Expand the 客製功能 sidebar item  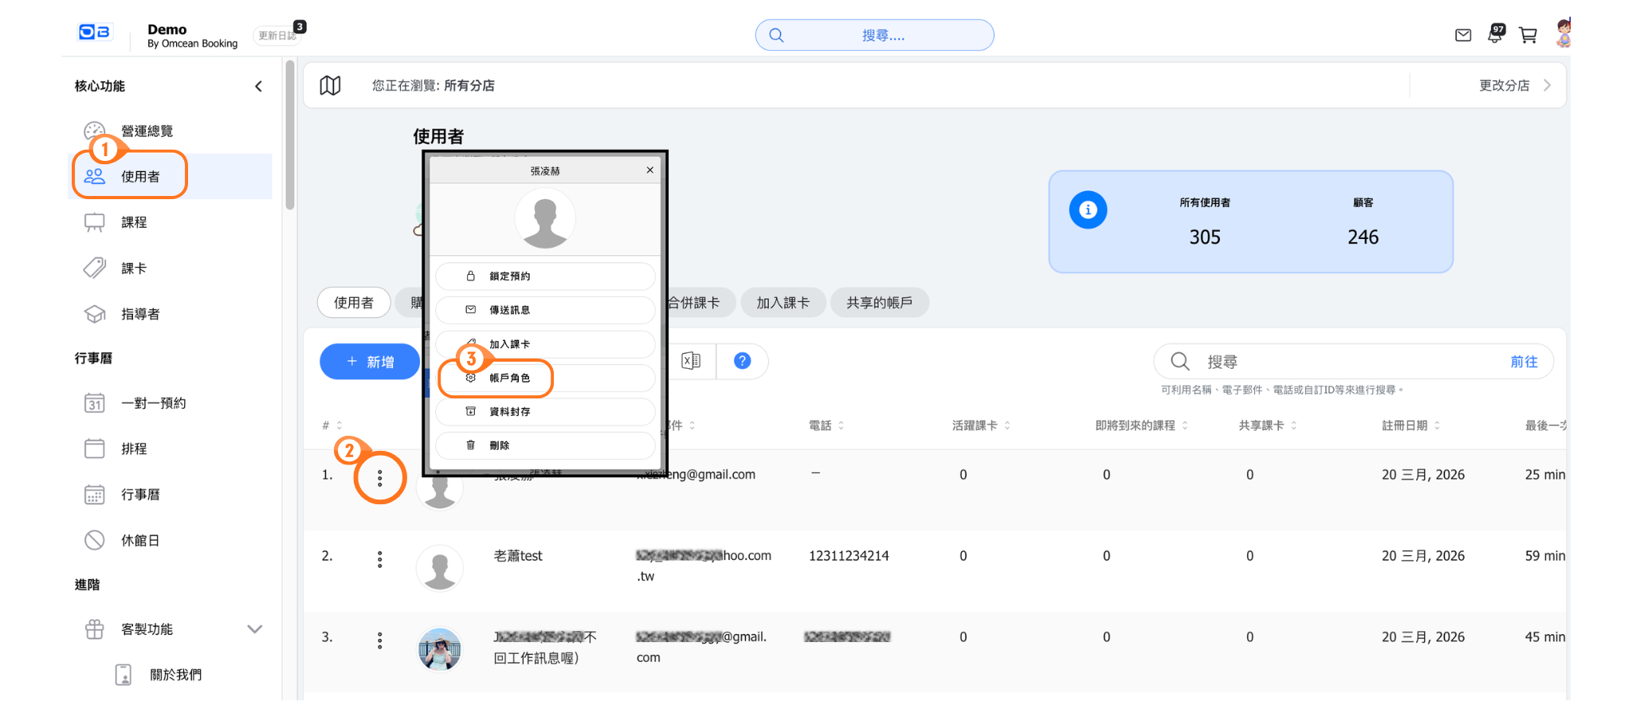[254, 629]
